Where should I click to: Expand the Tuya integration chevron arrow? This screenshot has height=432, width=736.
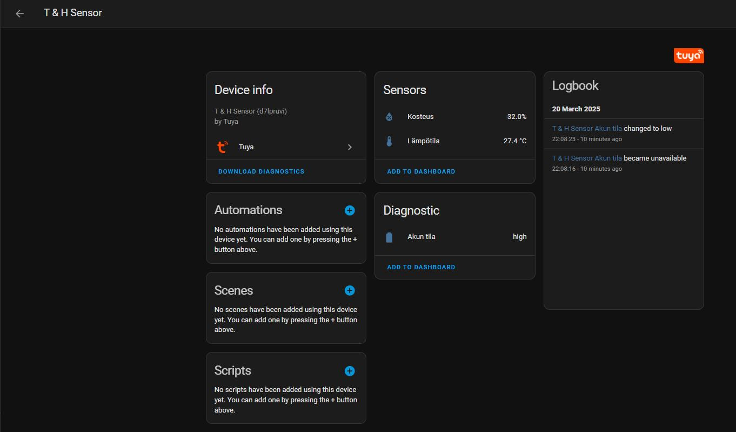click(350, 147)
